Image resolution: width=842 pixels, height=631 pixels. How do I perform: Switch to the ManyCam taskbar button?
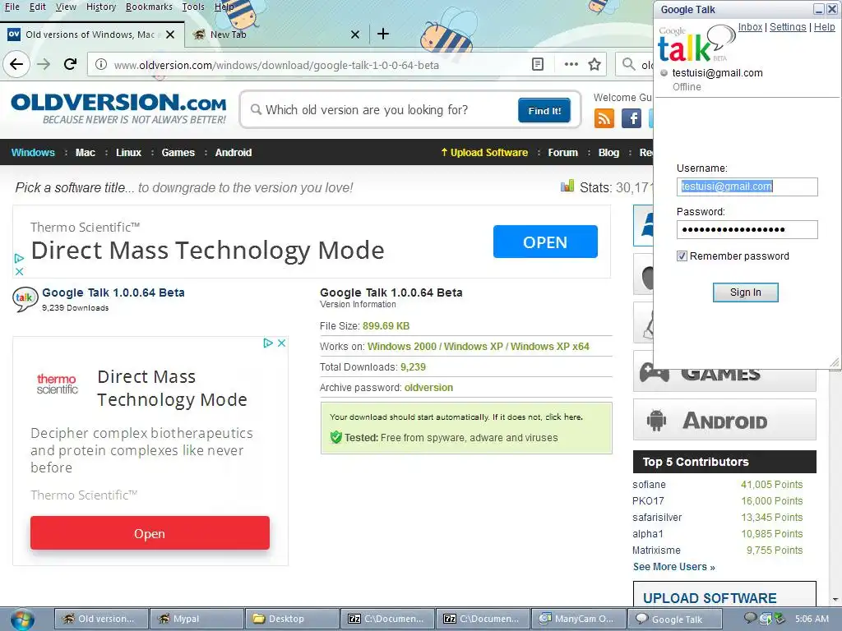click(578, 619)
